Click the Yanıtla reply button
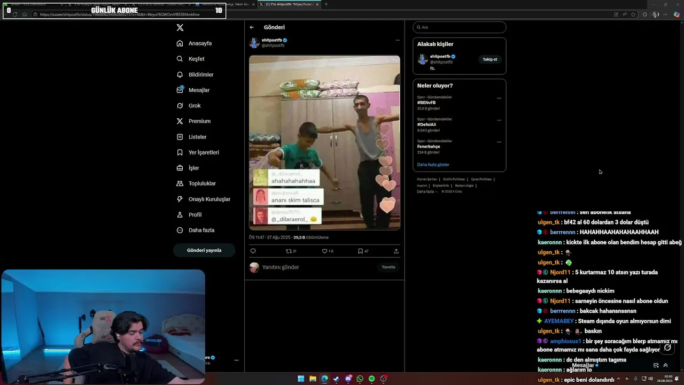 pyautogui.click(x=388, y=267)
